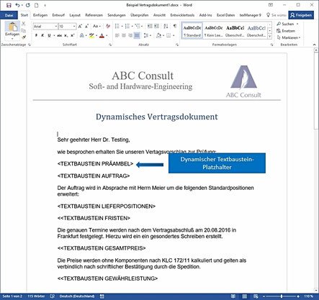Adjust the zoom slider in status bar
319x300 pixels.
click(x=281, y=296)
